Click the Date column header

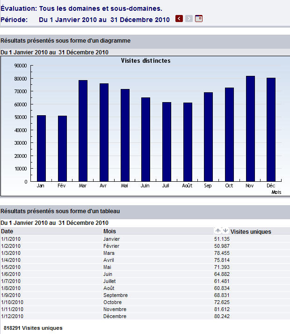click(7, 231)
